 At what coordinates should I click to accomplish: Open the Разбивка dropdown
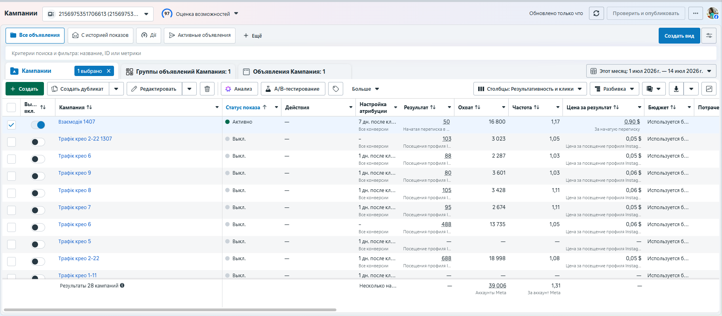[614, 89]
